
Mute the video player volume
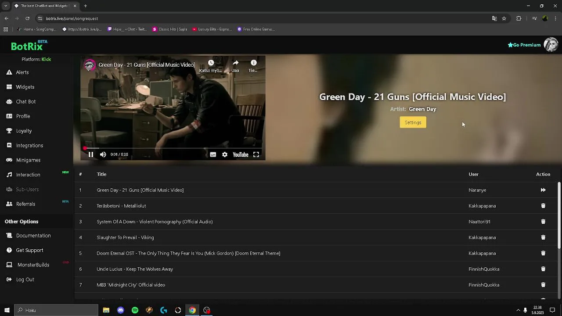(103, 154)
